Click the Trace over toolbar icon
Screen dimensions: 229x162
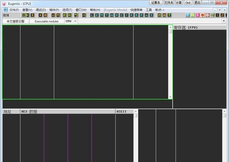point(70,15)
